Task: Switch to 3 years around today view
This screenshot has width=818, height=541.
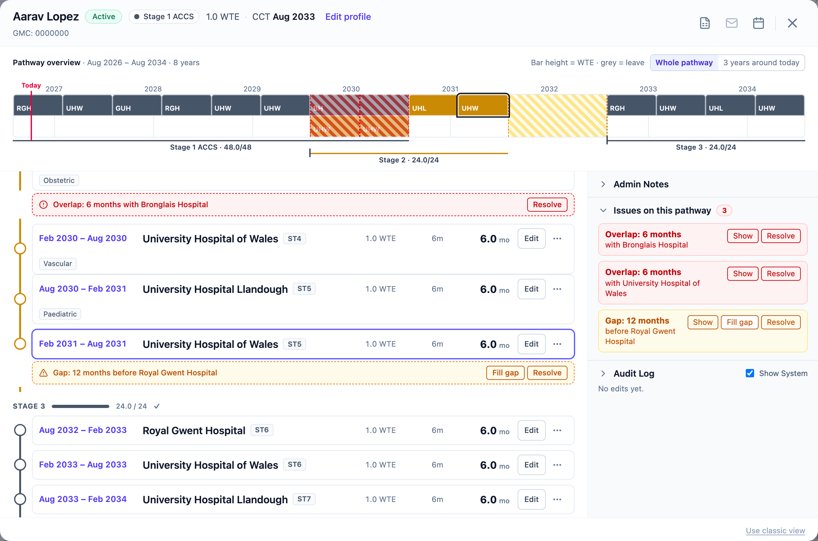Action: [761, 62]
